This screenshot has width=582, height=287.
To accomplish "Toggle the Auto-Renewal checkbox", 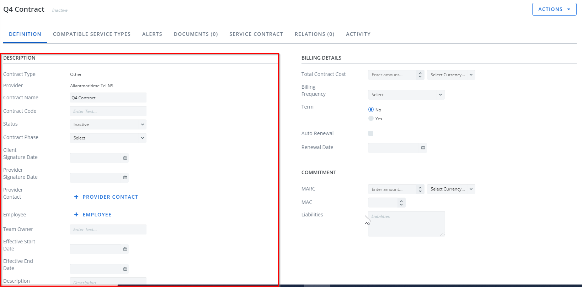I will (x=371, y=133).
